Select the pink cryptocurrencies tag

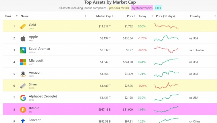coord(142,8)
